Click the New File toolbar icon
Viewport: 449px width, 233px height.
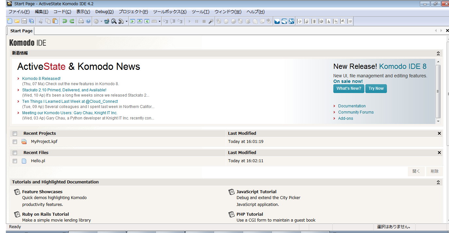click(10, 21)
